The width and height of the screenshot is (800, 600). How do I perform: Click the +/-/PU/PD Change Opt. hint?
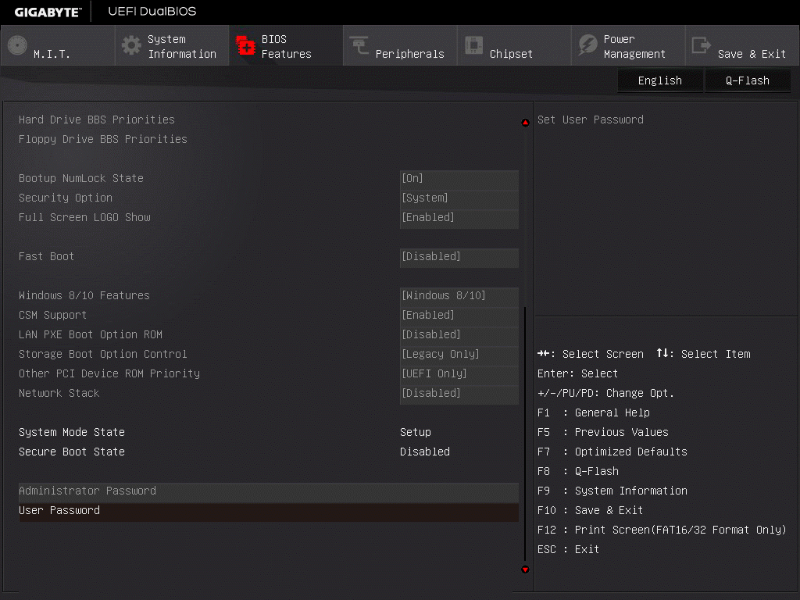tap(606, 394)
